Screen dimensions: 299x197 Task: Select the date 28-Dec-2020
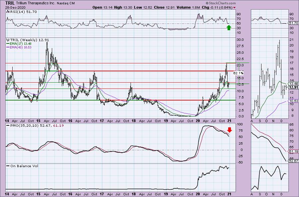[x=15, y=7]
